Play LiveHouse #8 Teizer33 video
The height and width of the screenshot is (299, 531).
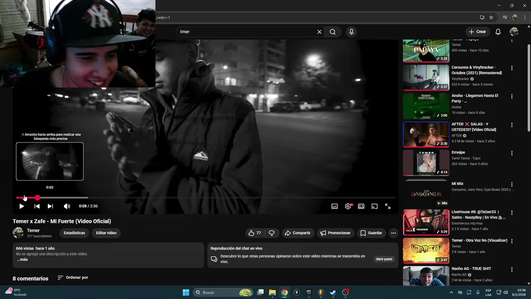coord(426,222)
